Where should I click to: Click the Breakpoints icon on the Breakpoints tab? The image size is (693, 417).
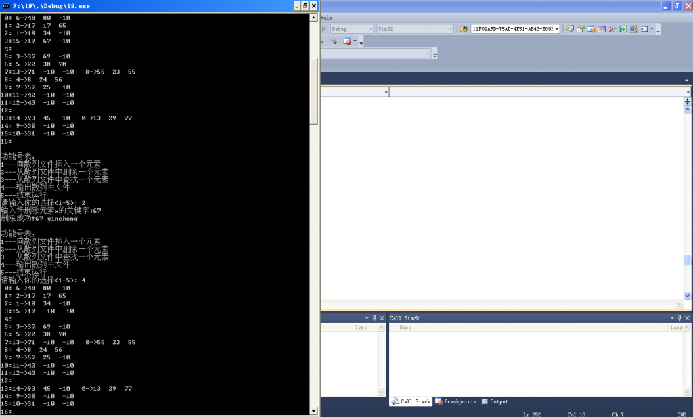click(438, 401)
